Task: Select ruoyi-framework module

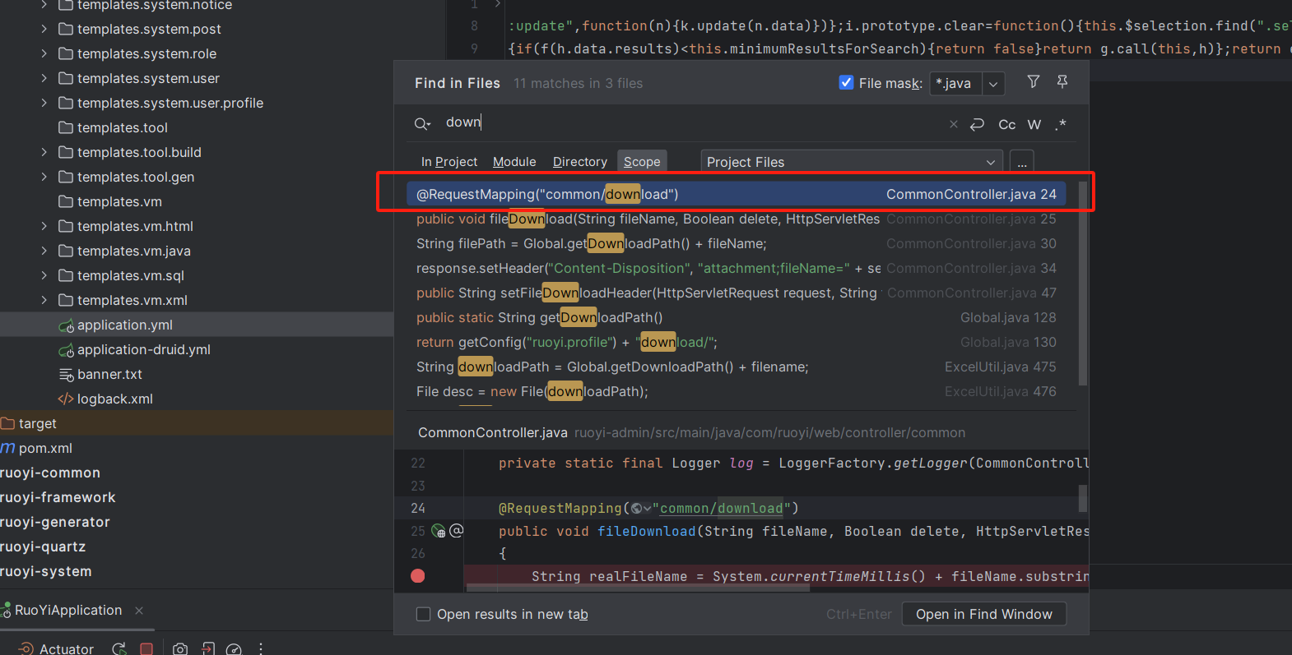Action: 58,497
